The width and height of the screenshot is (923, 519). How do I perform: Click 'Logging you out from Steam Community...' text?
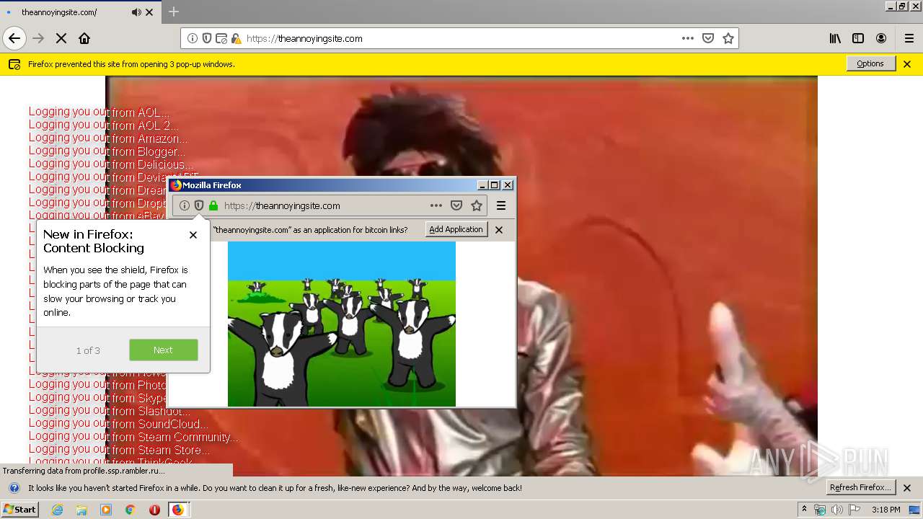(133, 437)
